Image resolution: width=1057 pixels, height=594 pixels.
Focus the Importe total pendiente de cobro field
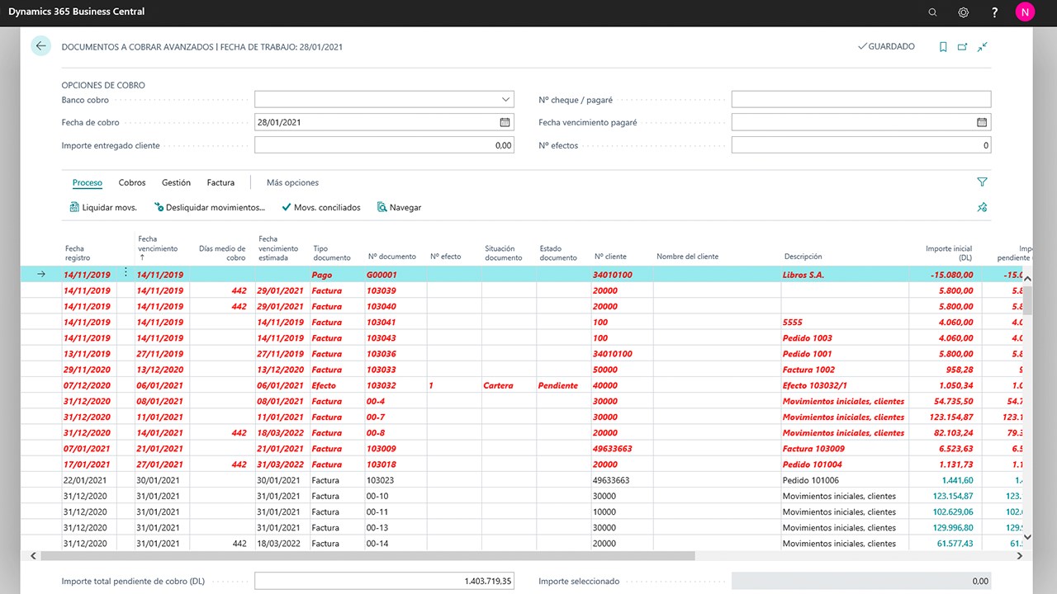[x=384, y=581]
